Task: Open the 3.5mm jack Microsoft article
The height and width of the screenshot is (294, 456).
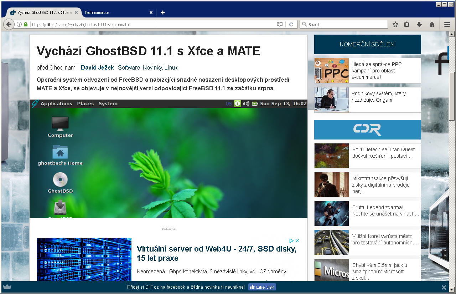Action: click(379, 272)
